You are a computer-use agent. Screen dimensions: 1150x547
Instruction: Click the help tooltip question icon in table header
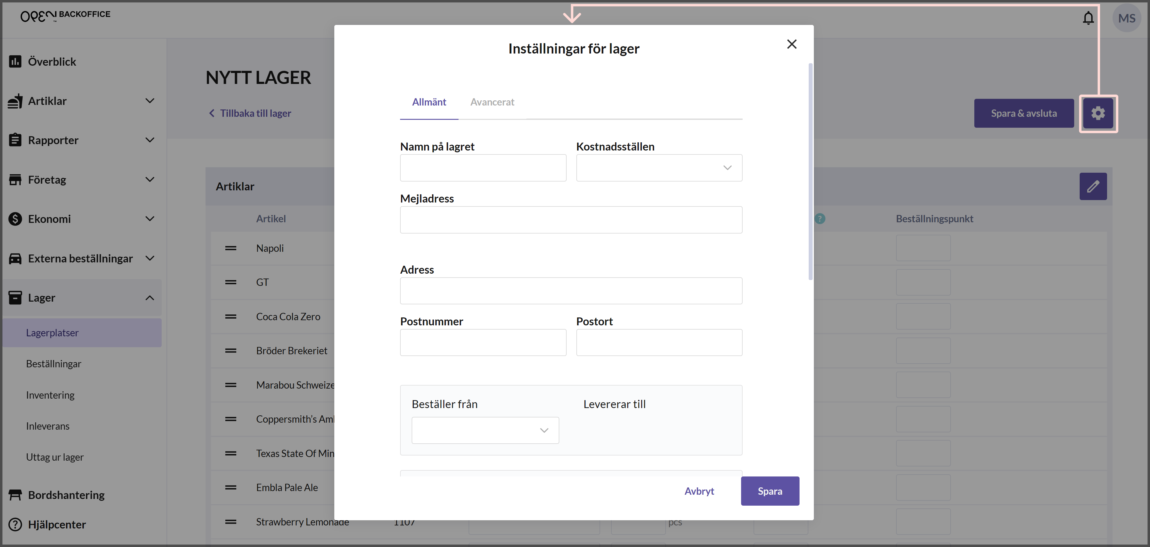(x=820, y=219)
